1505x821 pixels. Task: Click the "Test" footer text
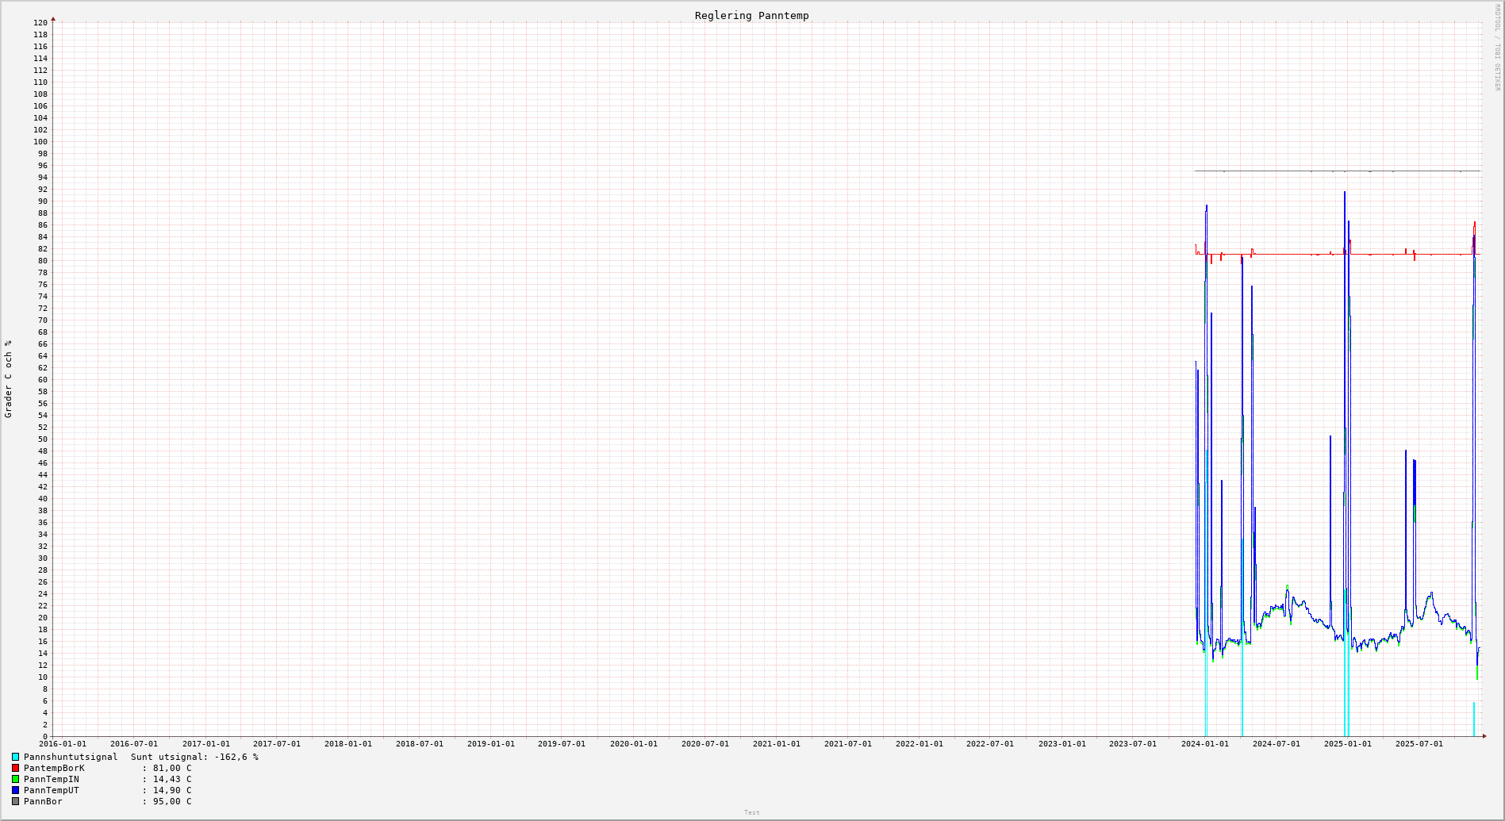[x=751, y=812]
